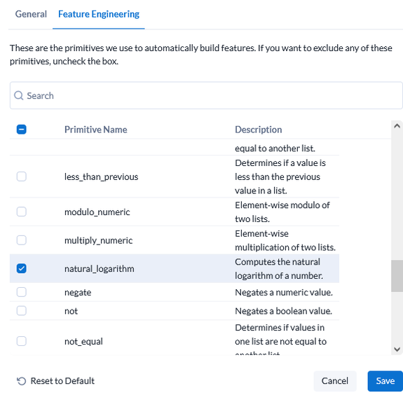The image size is (403, 395).
Task: Check the less_than_previous checkbox
Action: (22, 176)
